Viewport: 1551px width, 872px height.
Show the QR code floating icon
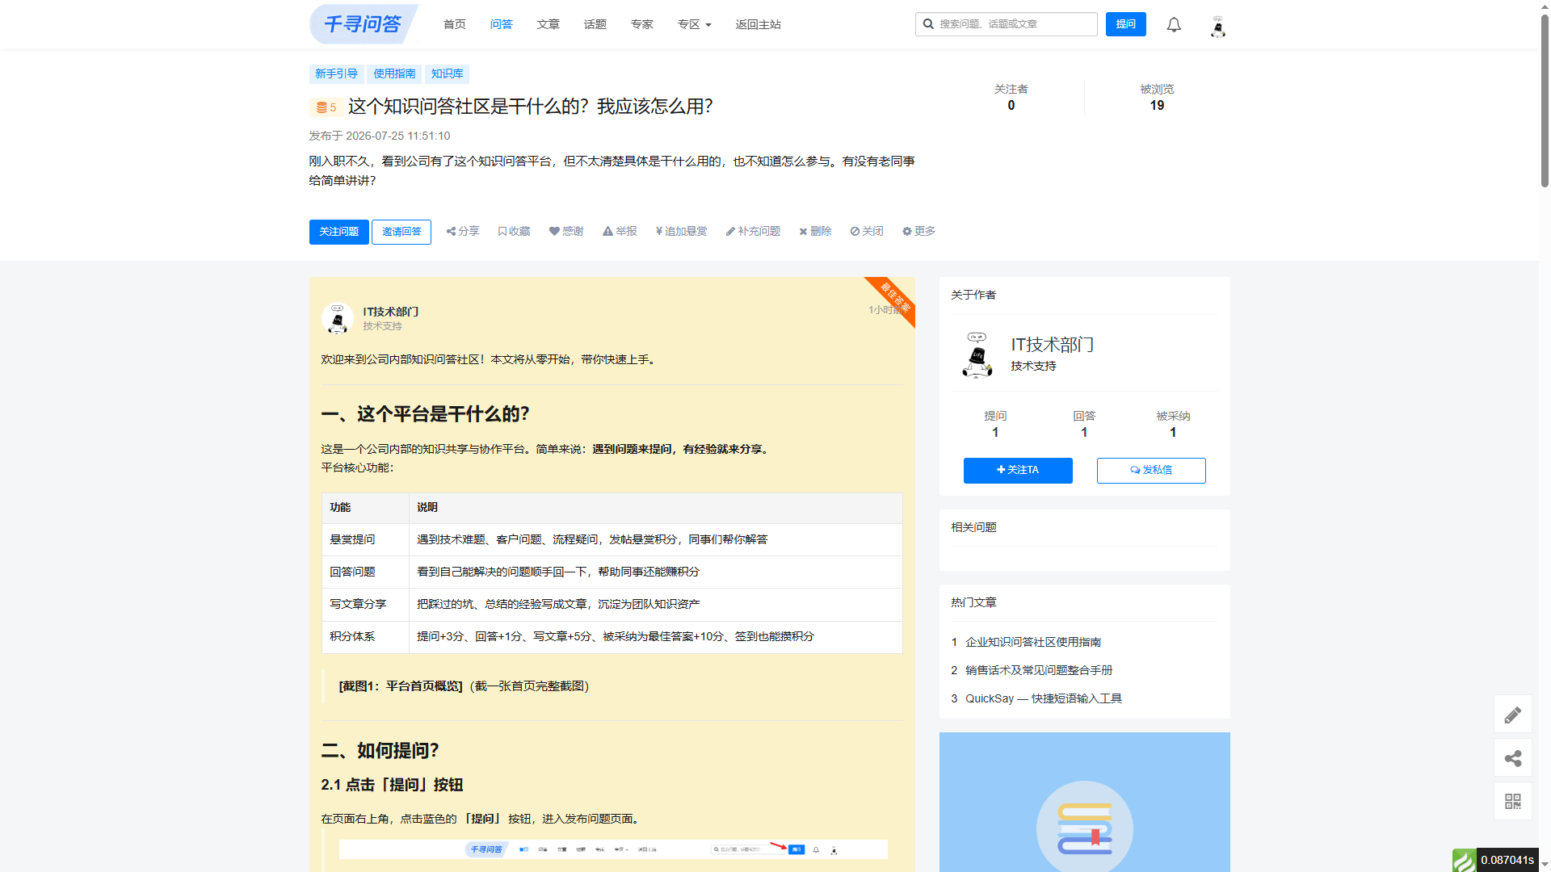[x=1512, y=801]
